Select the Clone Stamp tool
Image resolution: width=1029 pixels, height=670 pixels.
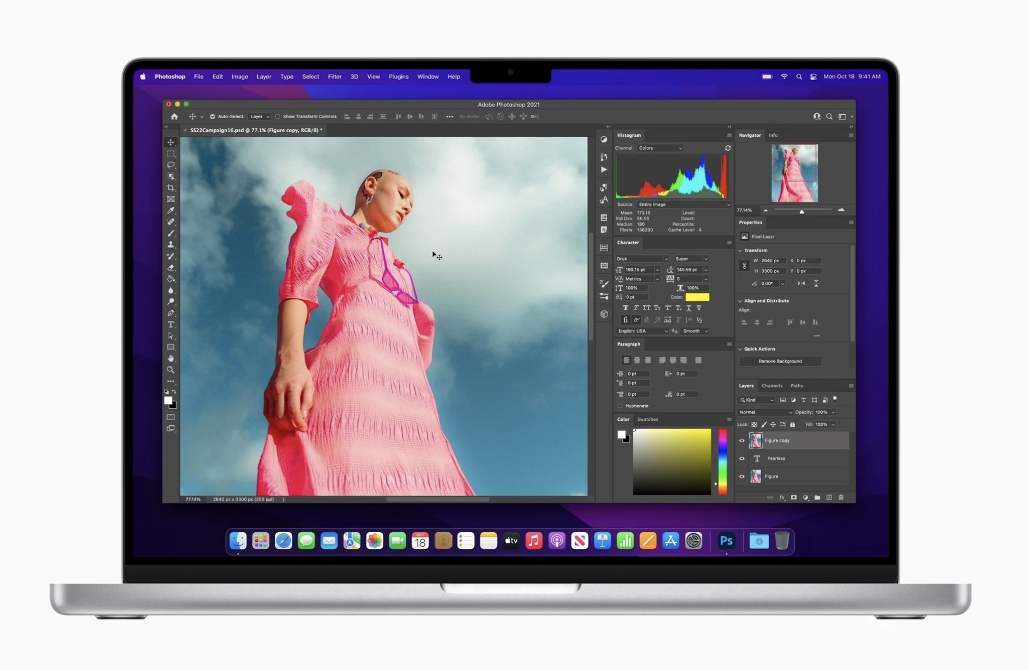coord(171,245)
